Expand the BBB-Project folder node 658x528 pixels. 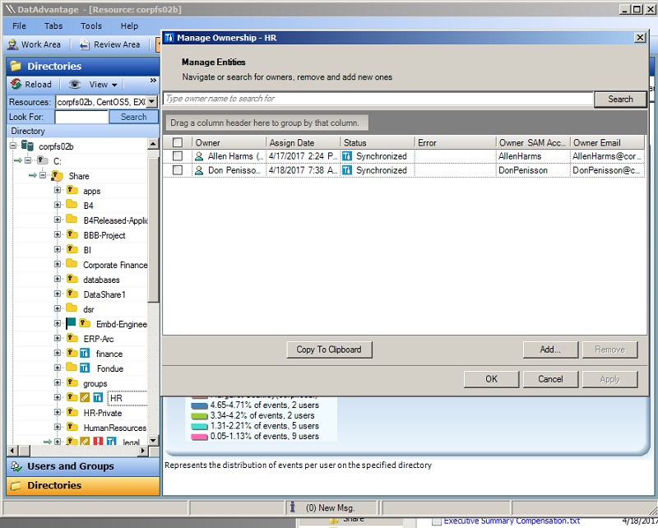(58, 234)
